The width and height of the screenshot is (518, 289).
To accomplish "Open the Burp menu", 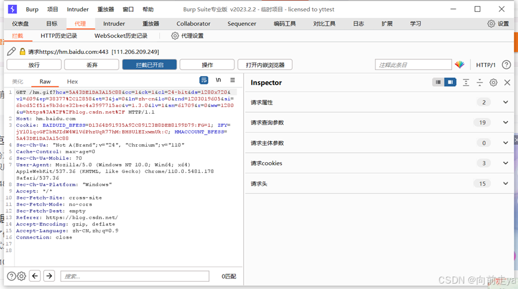I will point(32,9).
